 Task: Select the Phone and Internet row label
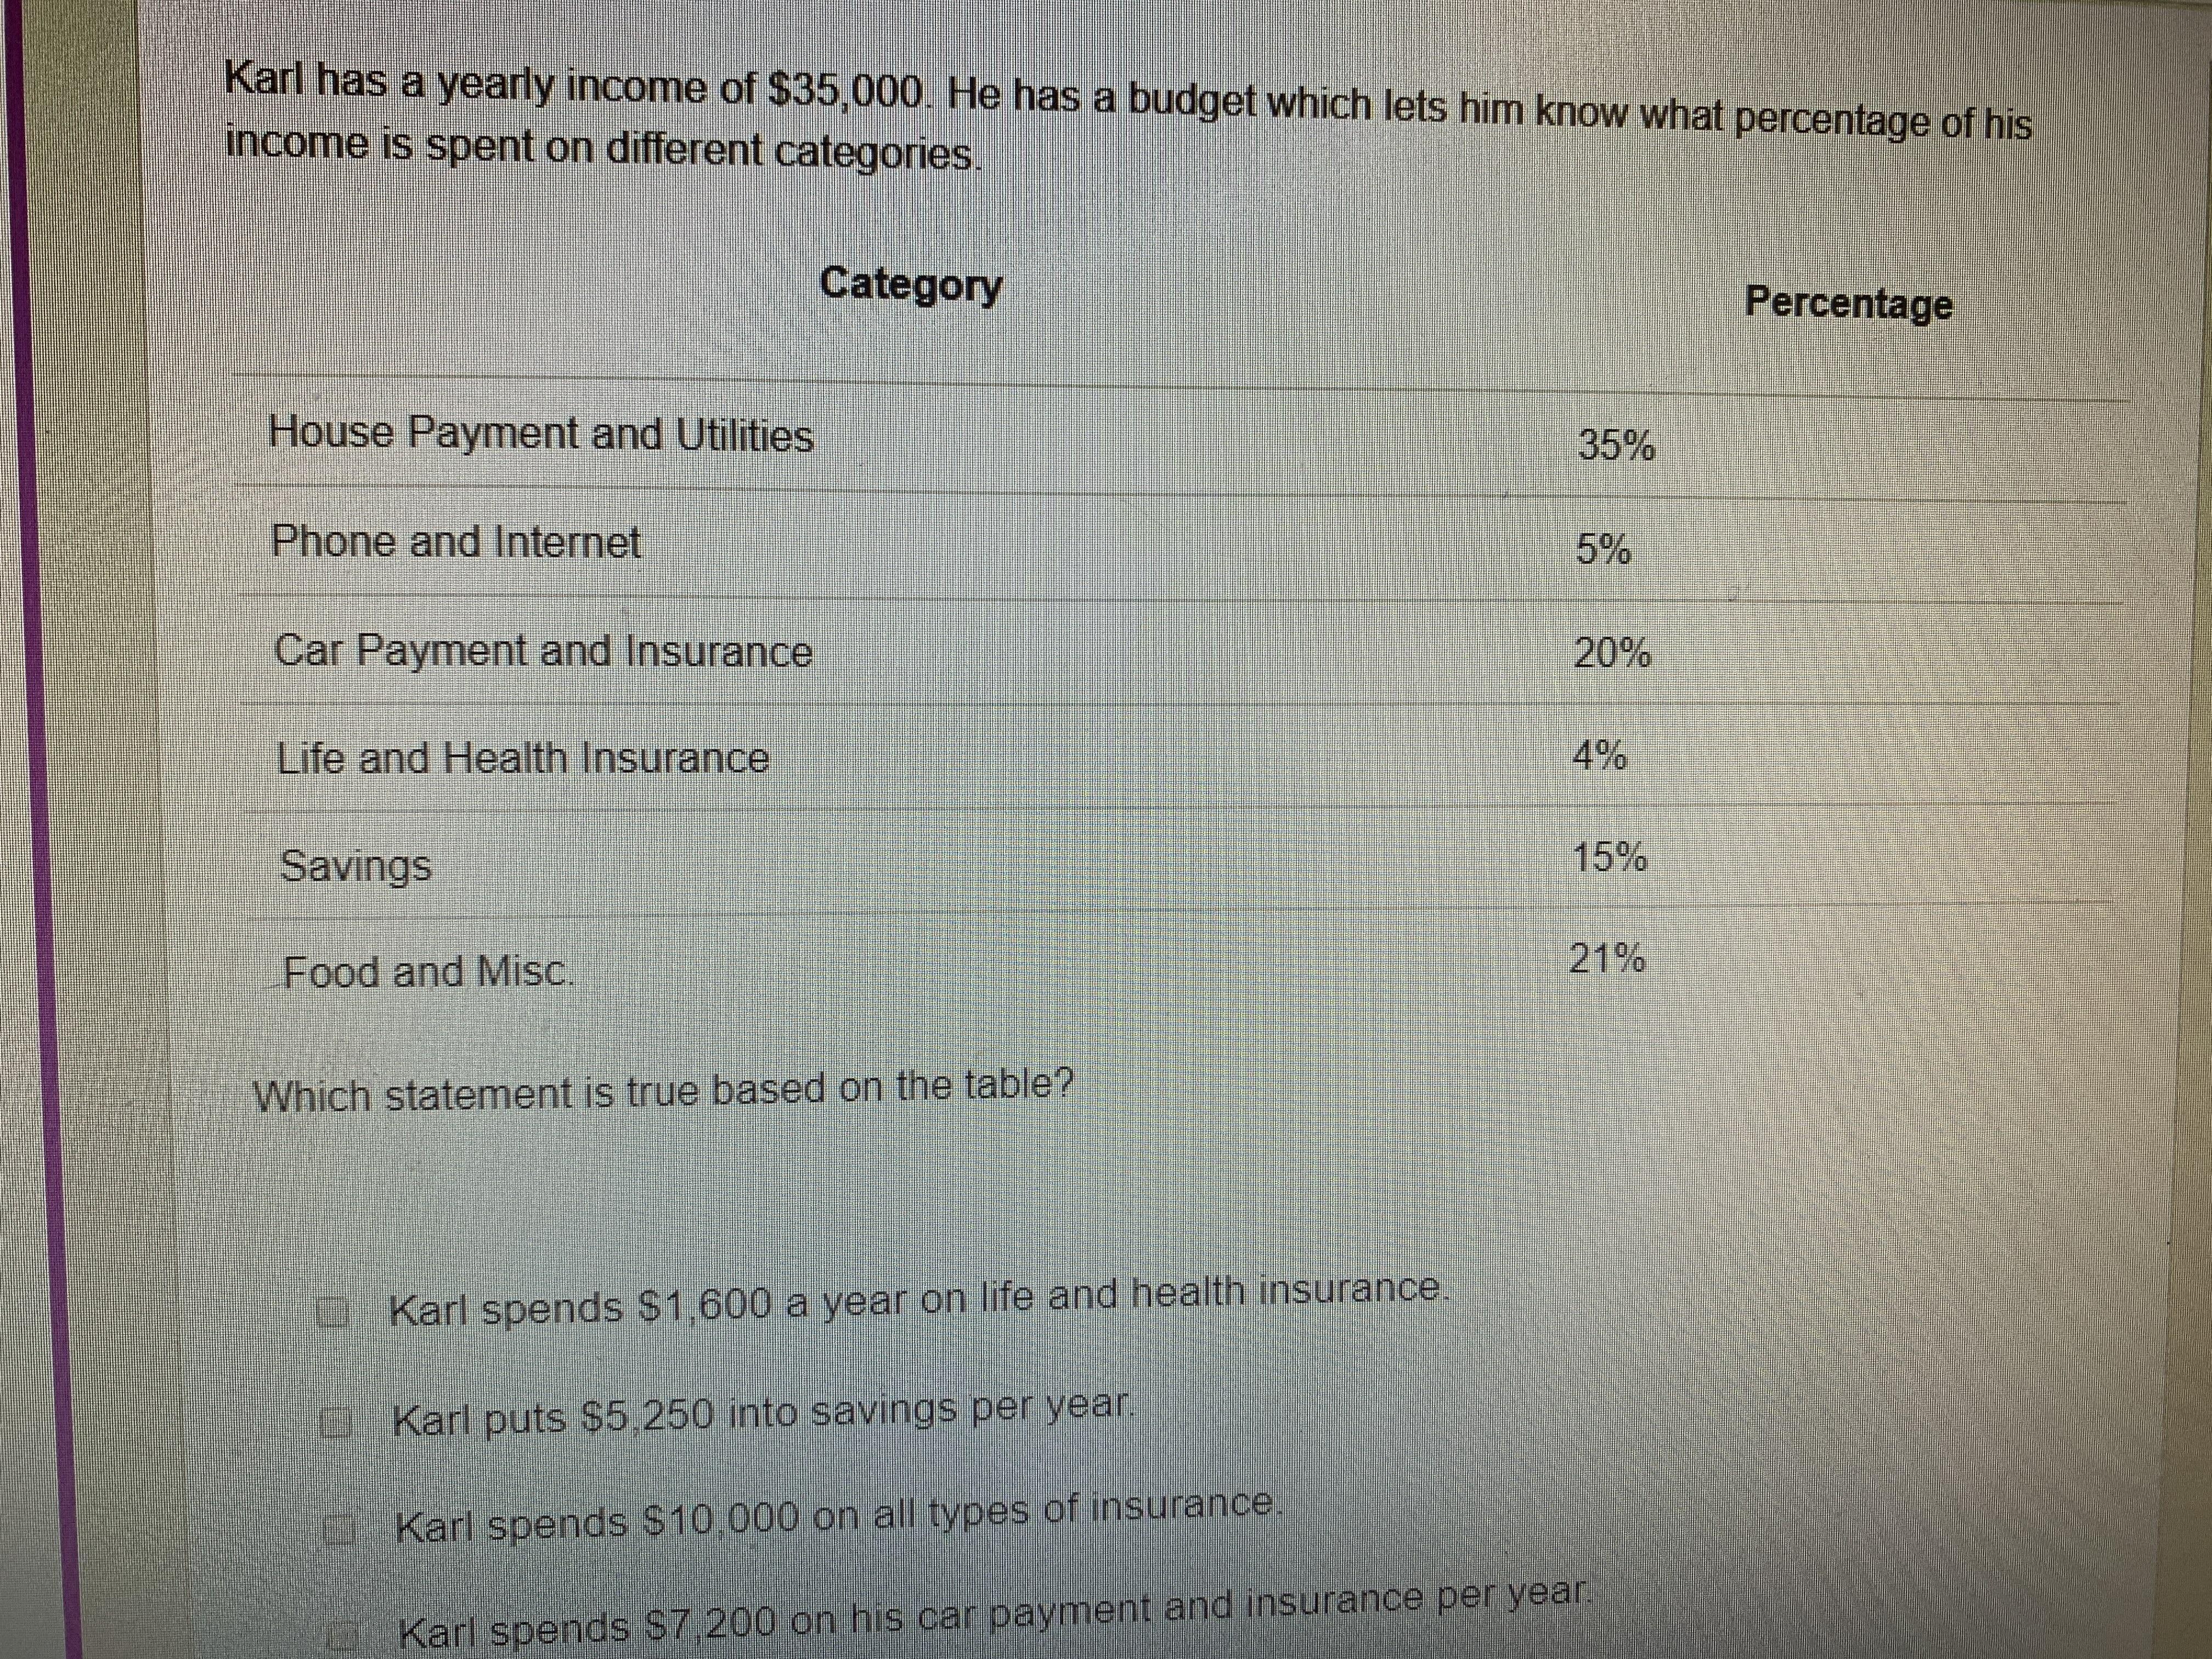[456, 542]
